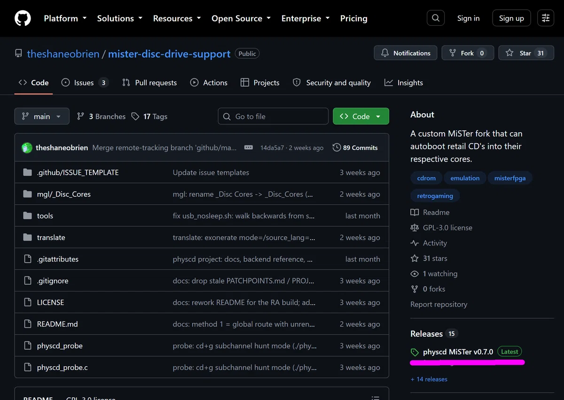Click the Notifications button
Screen dimensions: 564x400
point(406,53)
